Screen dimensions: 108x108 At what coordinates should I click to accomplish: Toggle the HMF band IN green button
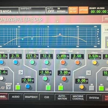point(61,88)
